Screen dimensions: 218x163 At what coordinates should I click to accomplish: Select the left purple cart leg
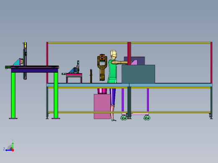click(123, 100)
